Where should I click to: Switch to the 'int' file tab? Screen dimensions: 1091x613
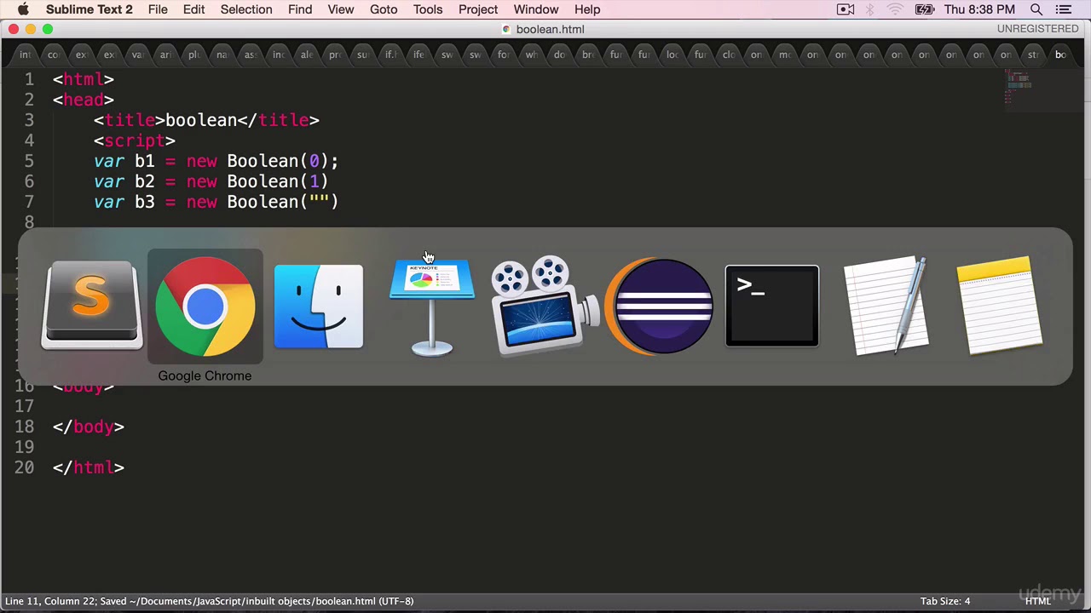point(25,54)
